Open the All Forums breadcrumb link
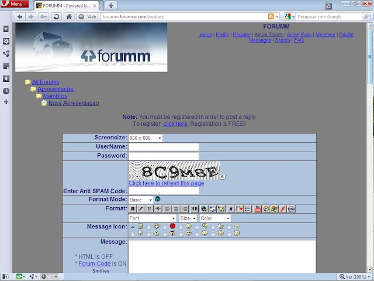Image resolution: width=374 pixels, height=281 pixels. pos(46,82)
